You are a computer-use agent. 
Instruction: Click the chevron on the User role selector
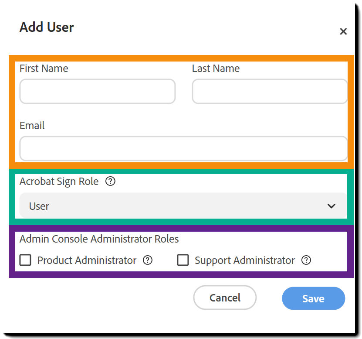(x=332, y=205)
